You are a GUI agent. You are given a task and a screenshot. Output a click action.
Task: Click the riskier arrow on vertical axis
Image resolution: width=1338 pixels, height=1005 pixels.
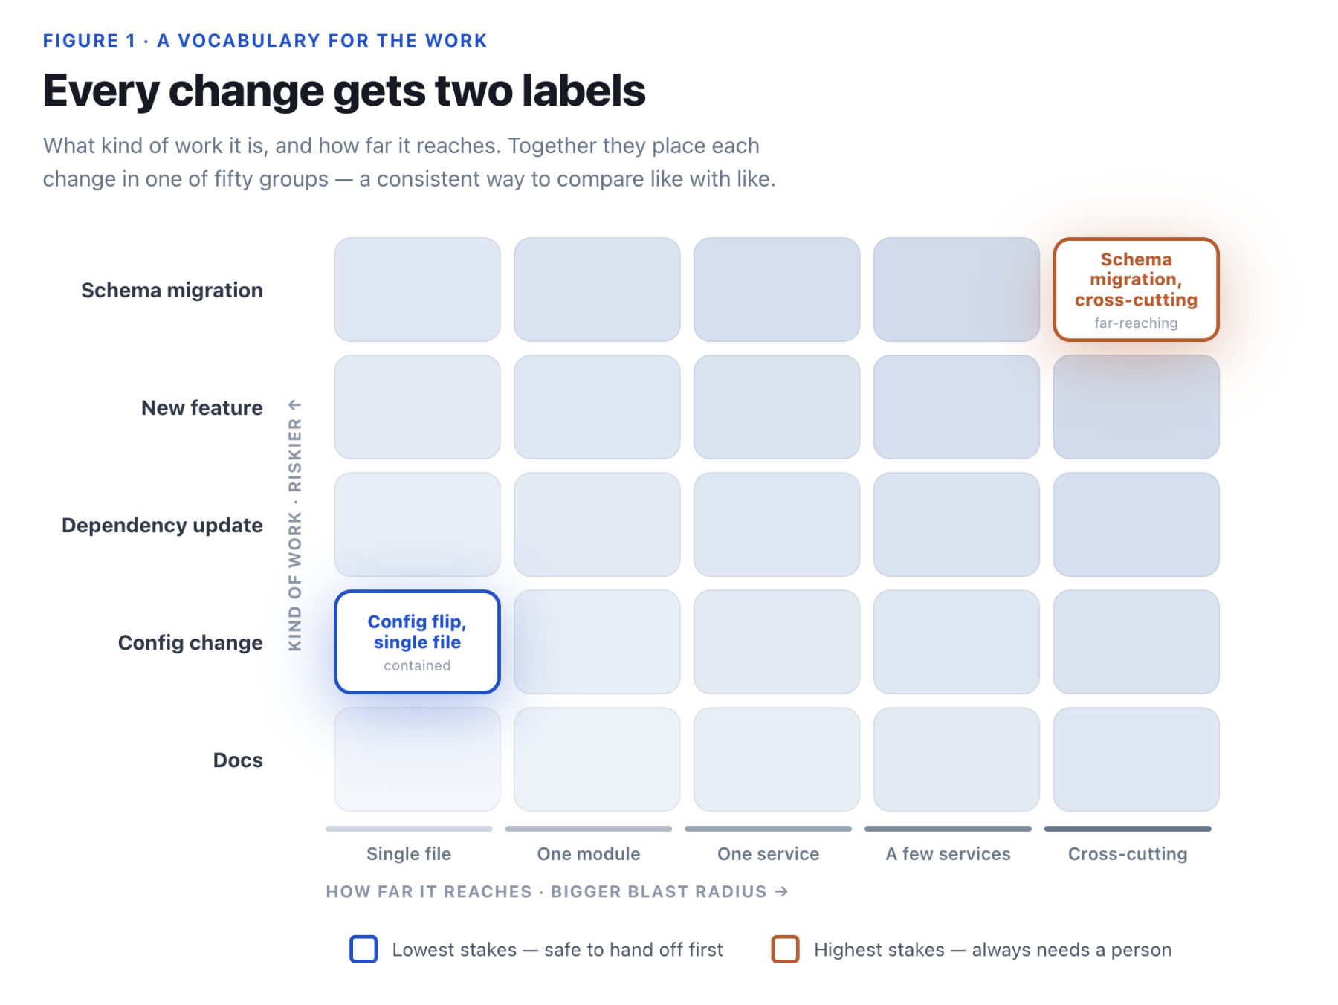[x=295, y=404]
